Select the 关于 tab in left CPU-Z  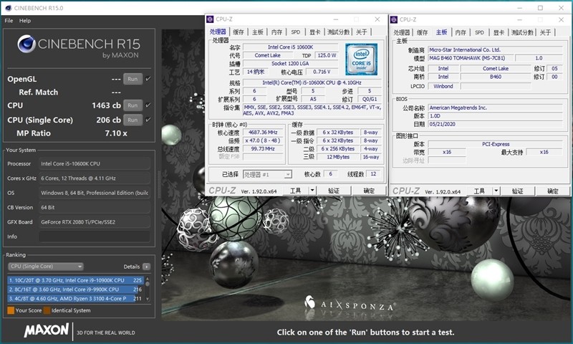[x=362, y=32]
